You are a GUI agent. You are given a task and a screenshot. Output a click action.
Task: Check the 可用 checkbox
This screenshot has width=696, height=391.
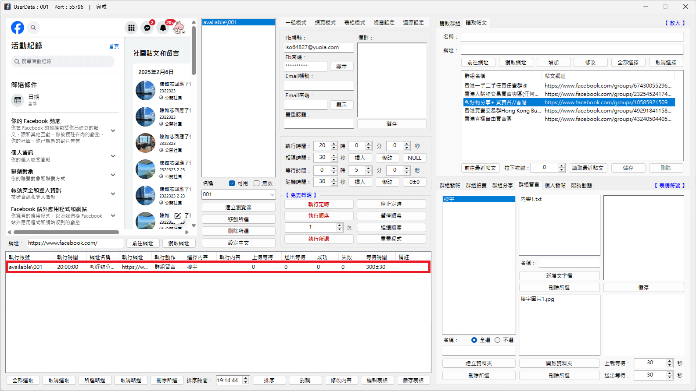point(232,183)
